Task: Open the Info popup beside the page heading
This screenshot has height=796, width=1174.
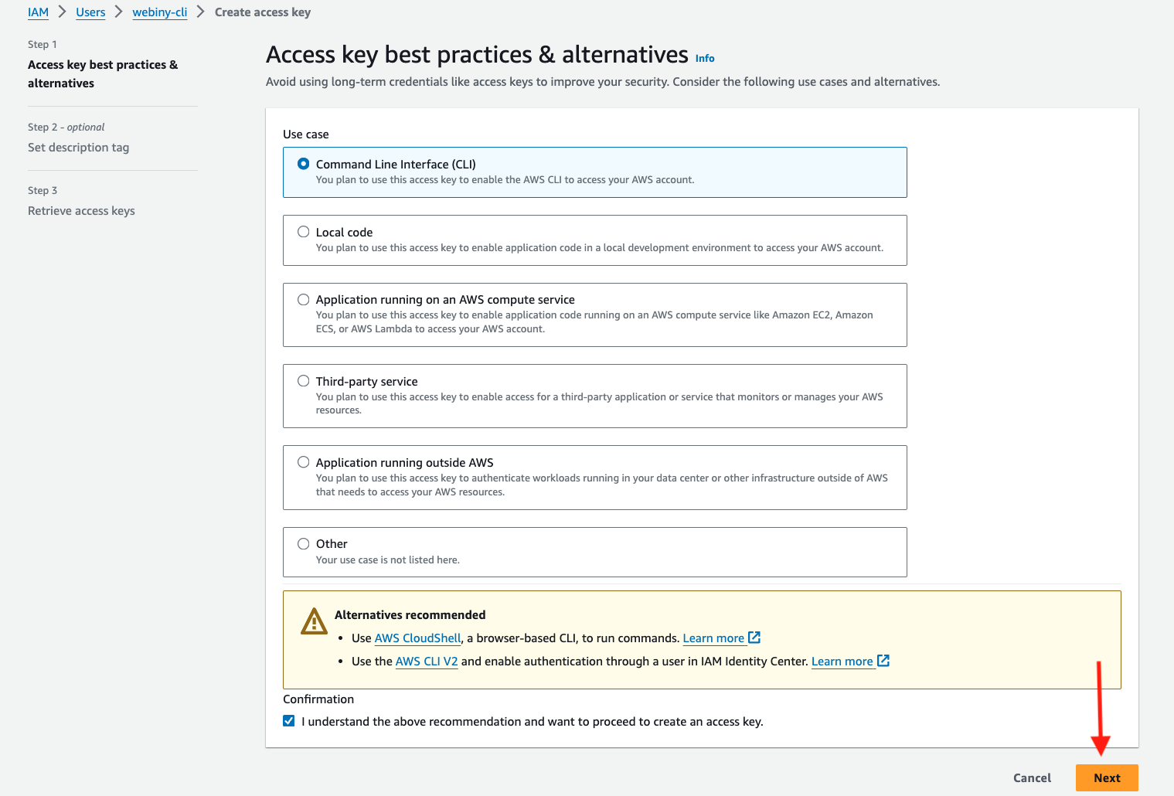Action: click(704, 58)
